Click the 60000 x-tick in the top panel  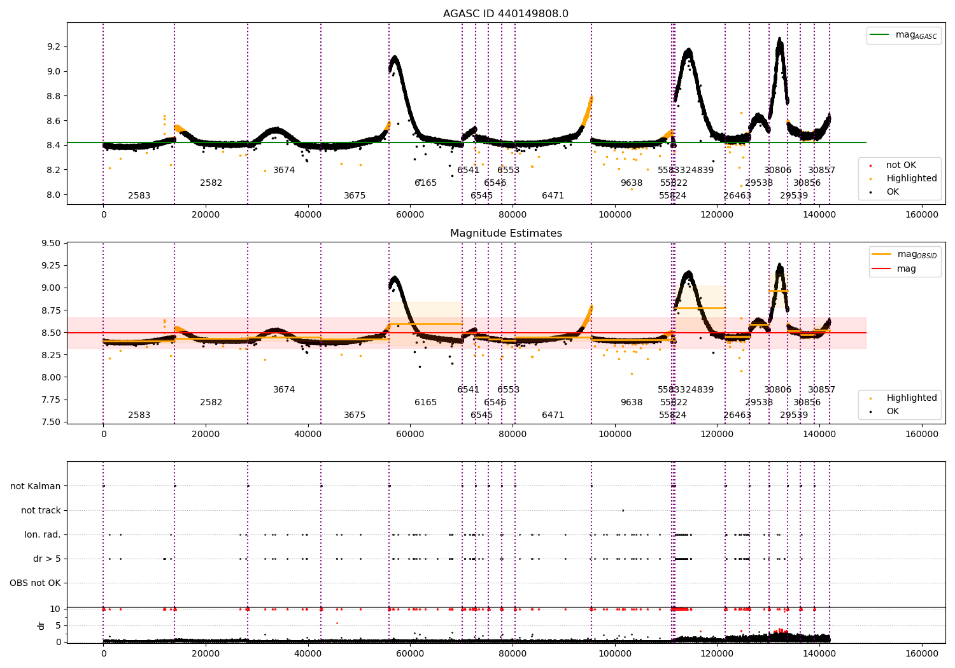click(x=410, y=214)
